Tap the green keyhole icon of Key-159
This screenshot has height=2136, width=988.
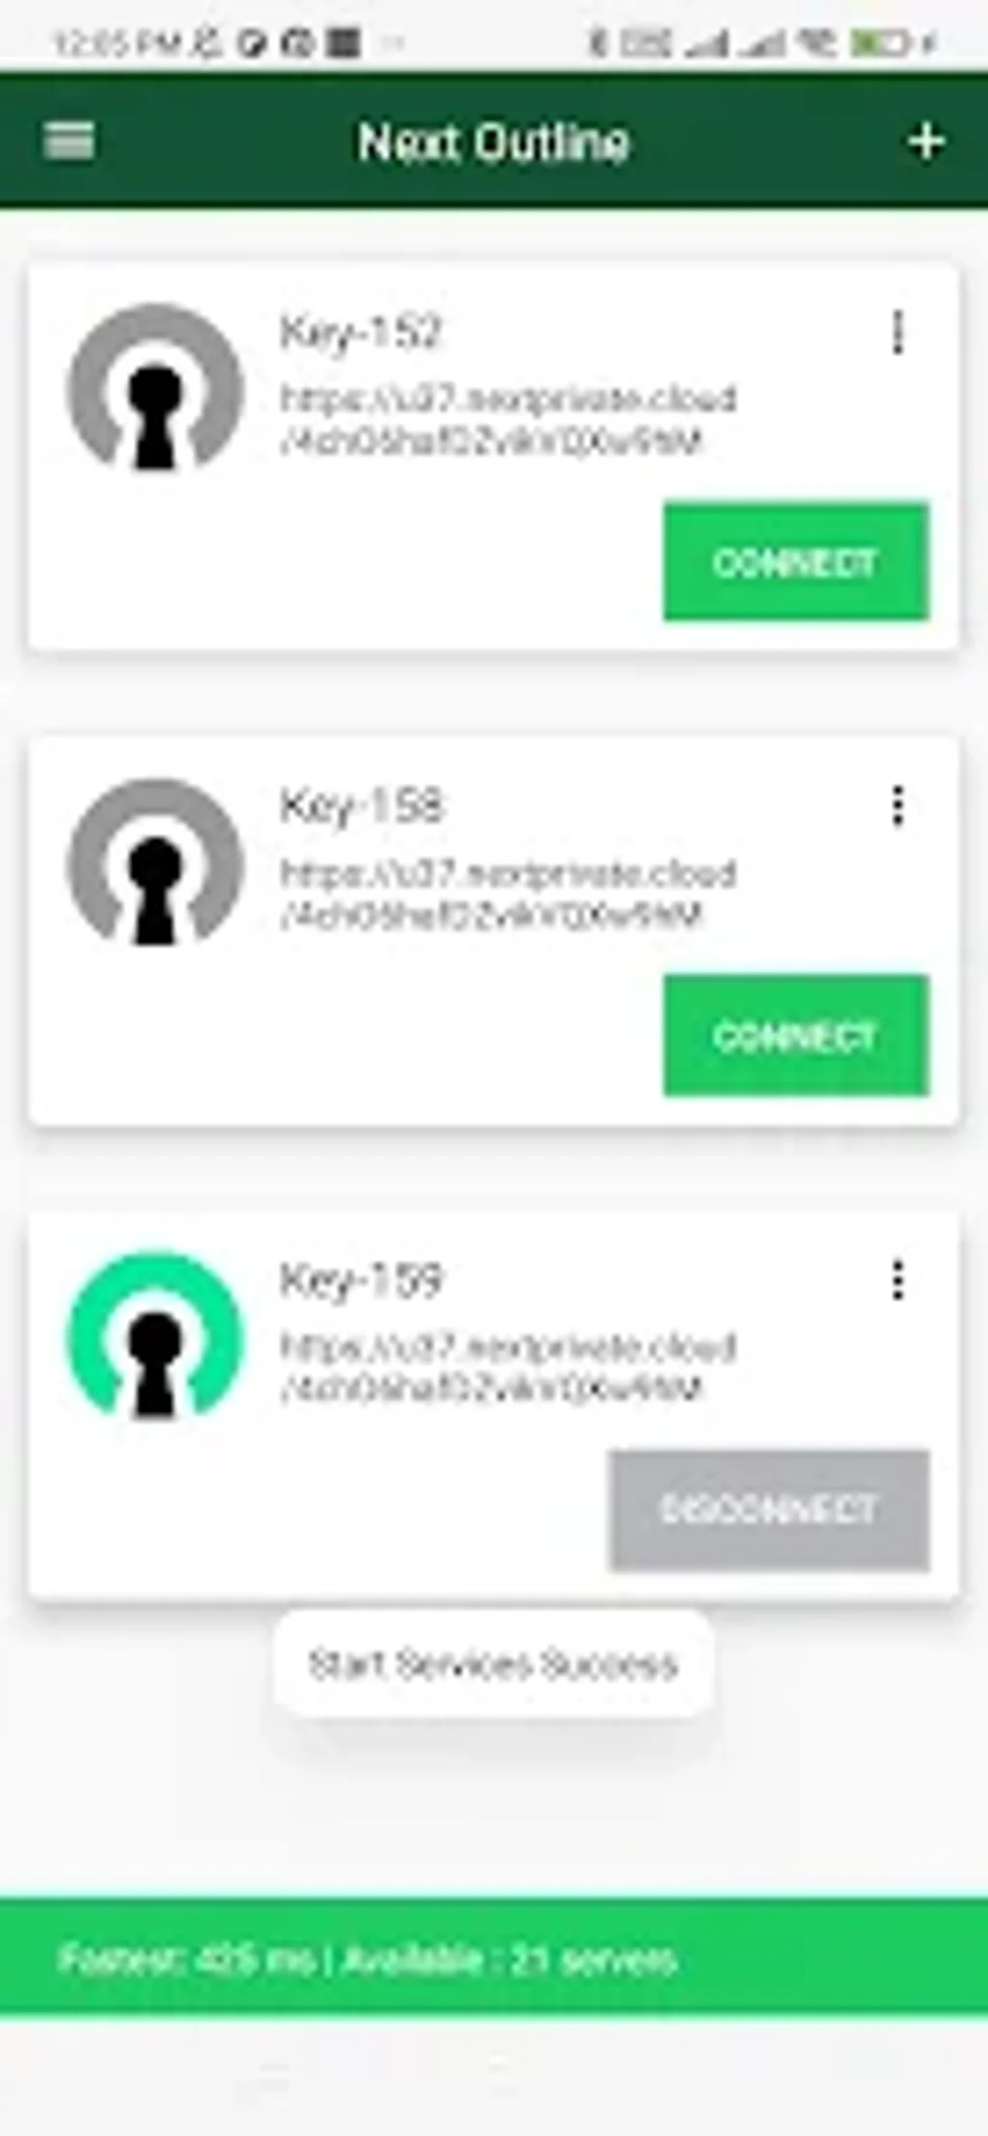click(x=155, y=1335)
